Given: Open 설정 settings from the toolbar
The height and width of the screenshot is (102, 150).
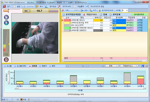Looking at the screenshot, I should pos(14,6).
